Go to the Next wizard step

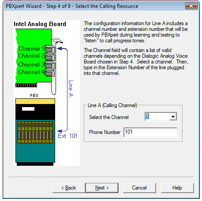pos(102,188)
